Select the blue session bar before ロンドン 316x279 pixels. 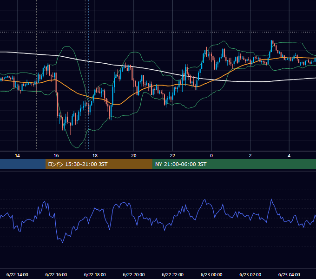coord(23,164)
